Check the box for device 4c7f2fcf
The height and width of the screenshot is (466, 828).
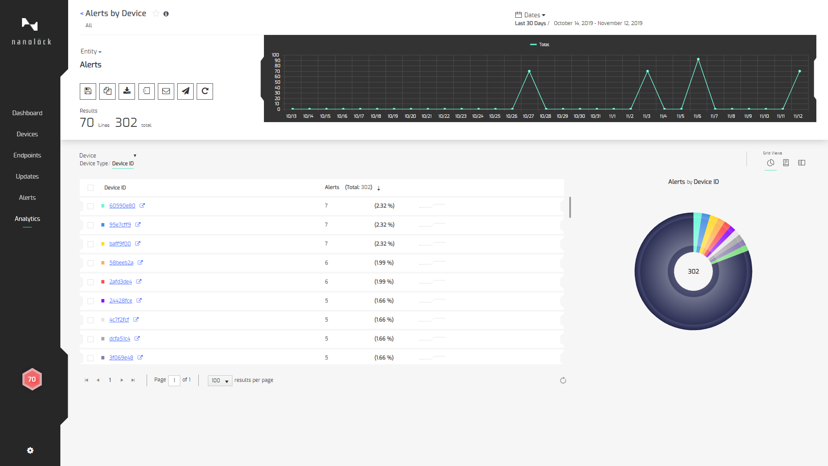pyautogui.click(x=91, y=320)
